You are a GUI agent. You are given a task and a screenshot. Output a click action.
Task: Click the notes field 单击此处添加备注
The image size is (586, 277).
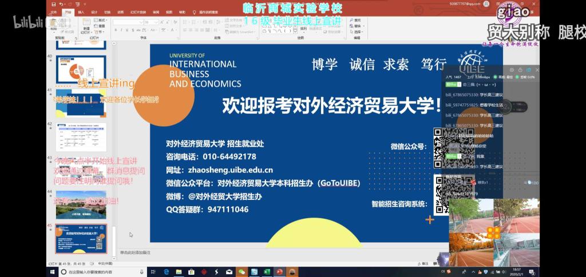(135, 252)
